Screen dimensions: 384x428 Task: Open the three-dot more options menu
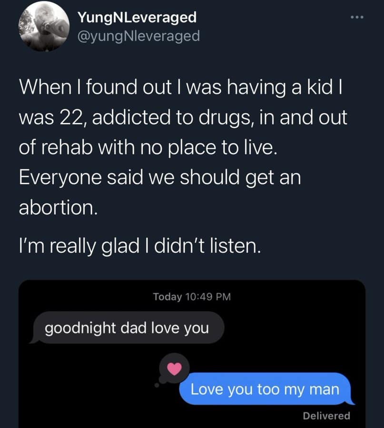356,18
